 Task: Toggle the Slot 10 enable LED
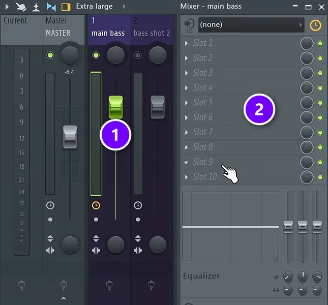[x=320, y=177]
